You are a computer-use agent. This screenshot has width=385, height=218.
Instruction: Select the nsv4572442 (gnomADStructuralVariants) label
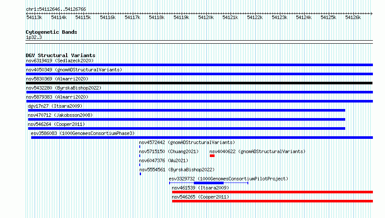click(187, 142)
